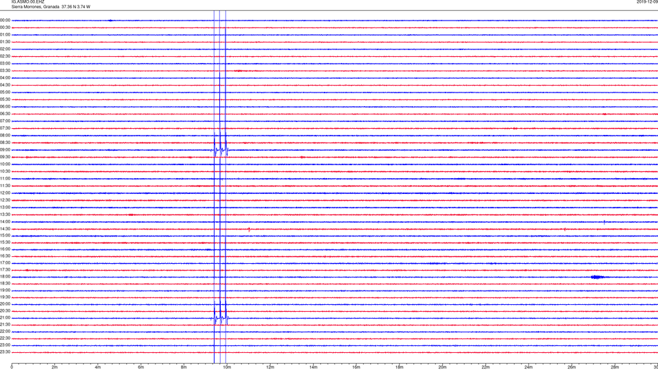
Task: Select the 23:30 trace time label
Action: coord(5,352)
